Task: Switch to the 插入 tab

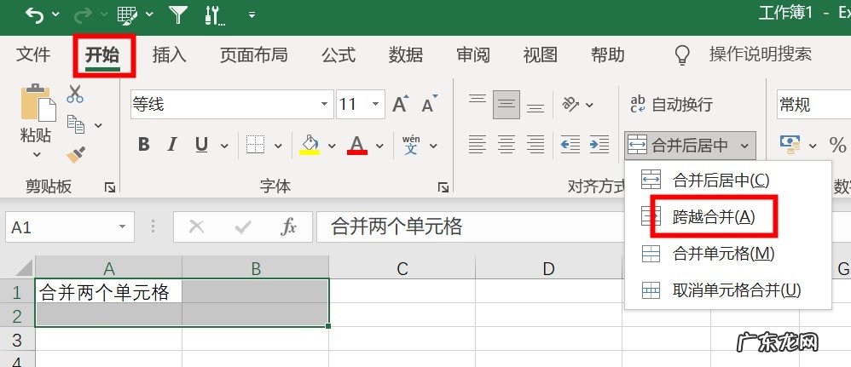Action: coord(170,54)
